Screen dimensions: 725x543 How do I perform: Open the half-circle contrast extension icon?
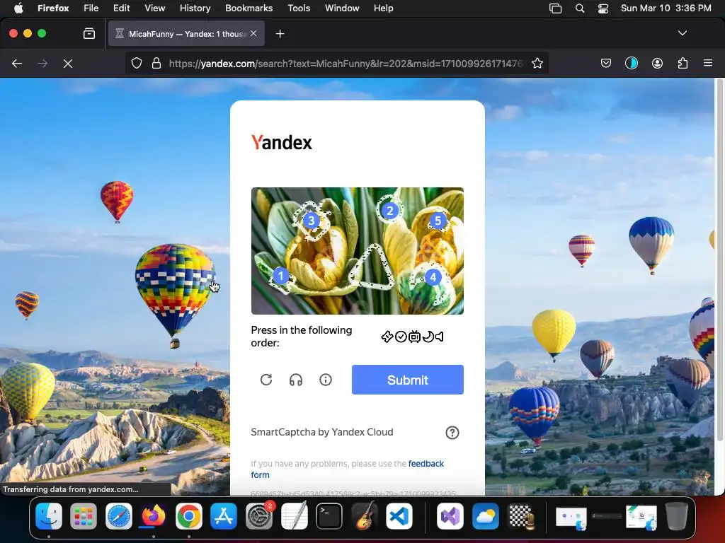pos(631,63)
